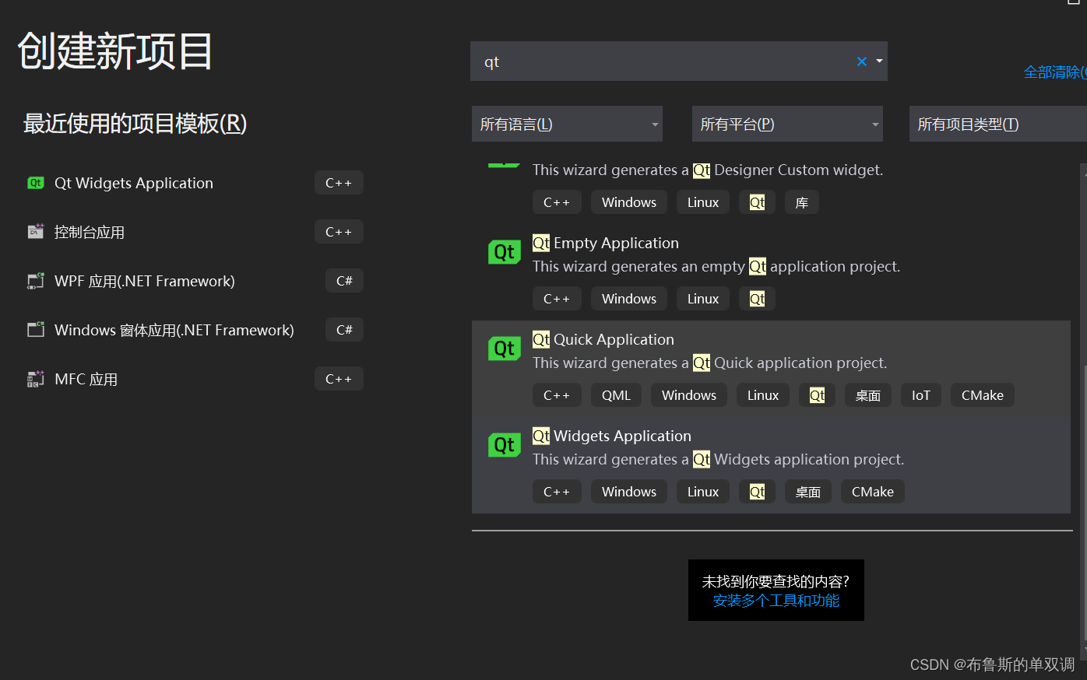Clear the search box with the X icon
Screen dimensions: 1087x680
pos(861,61)
